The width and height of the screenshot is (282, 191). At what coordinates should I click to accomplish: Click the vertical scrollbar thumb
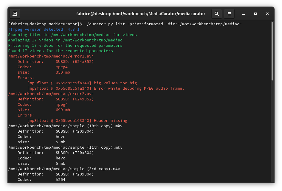[272, 51]
